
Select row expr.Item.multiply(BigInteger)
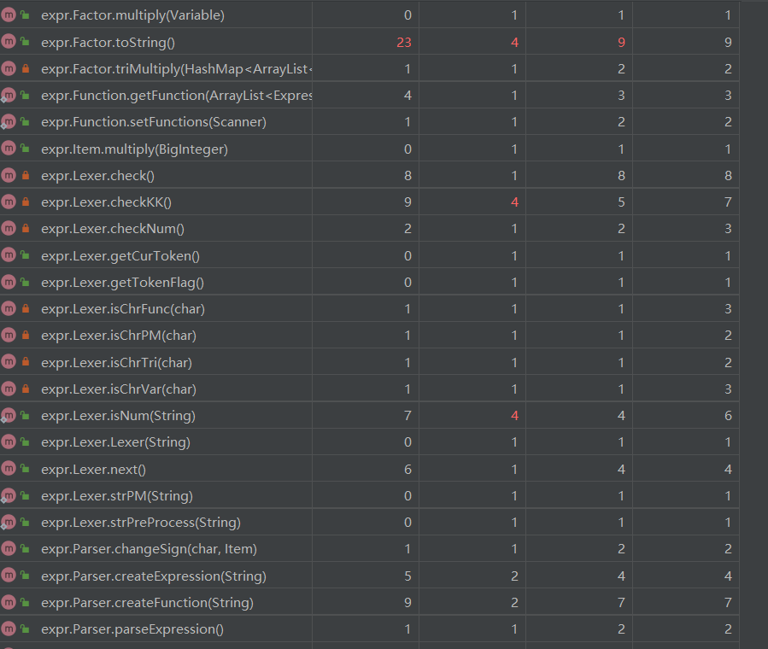[370, 149]
